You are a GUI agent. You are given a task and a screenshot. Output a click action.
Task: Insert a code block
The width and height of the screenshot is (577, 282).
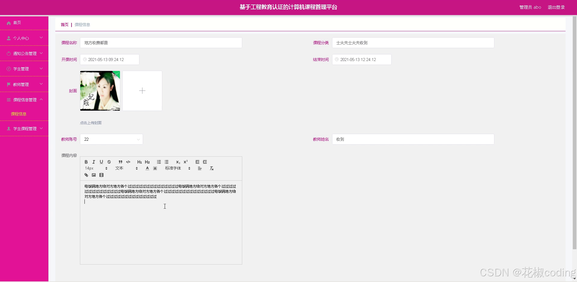point(128,162)
